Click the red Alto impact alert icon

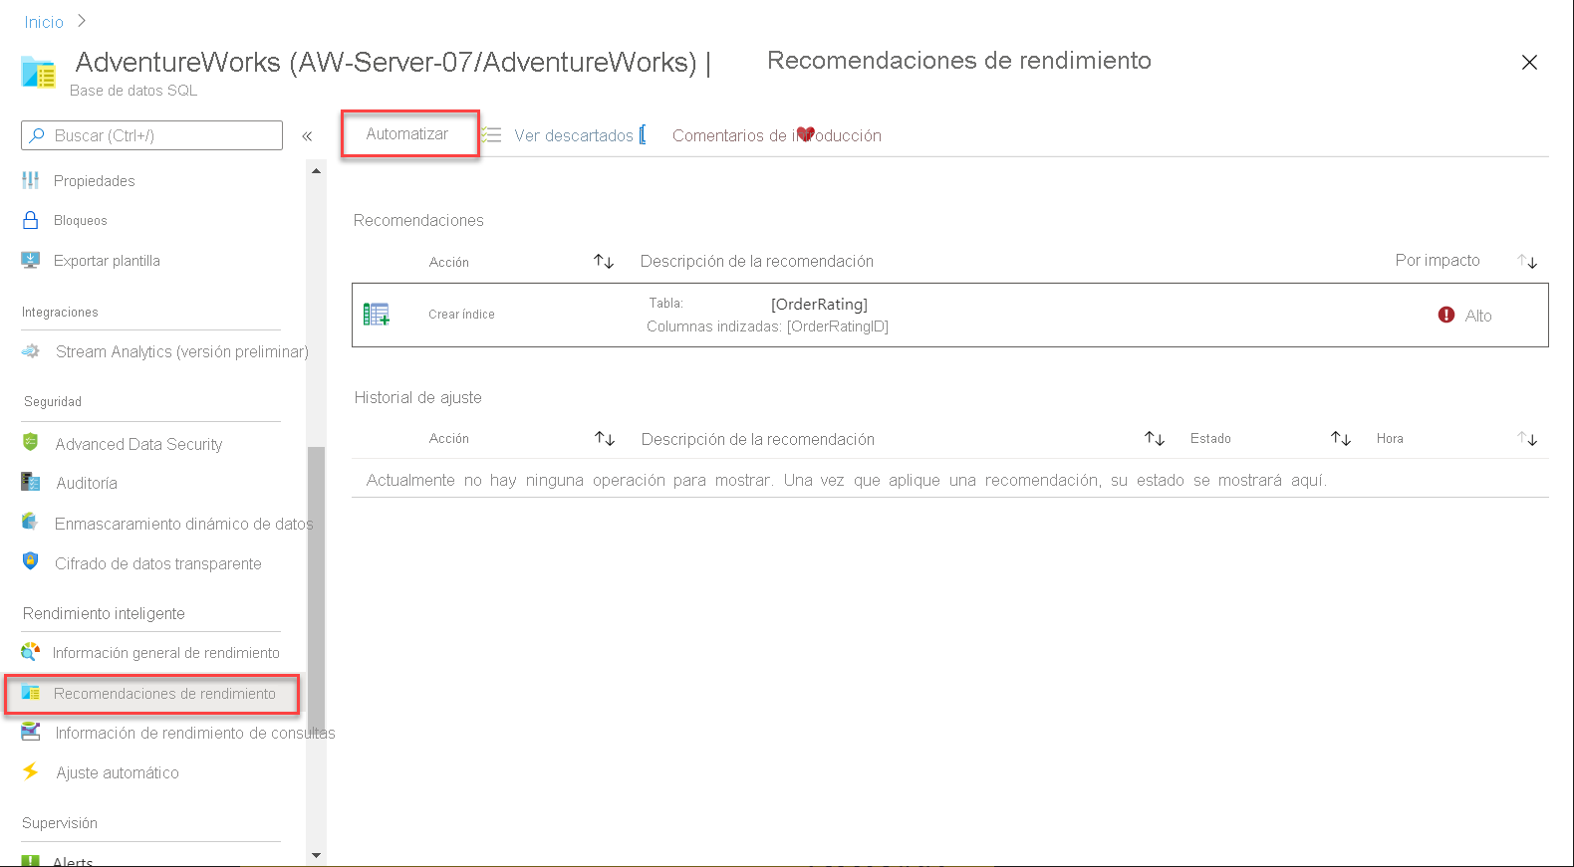pos(1446,315)
